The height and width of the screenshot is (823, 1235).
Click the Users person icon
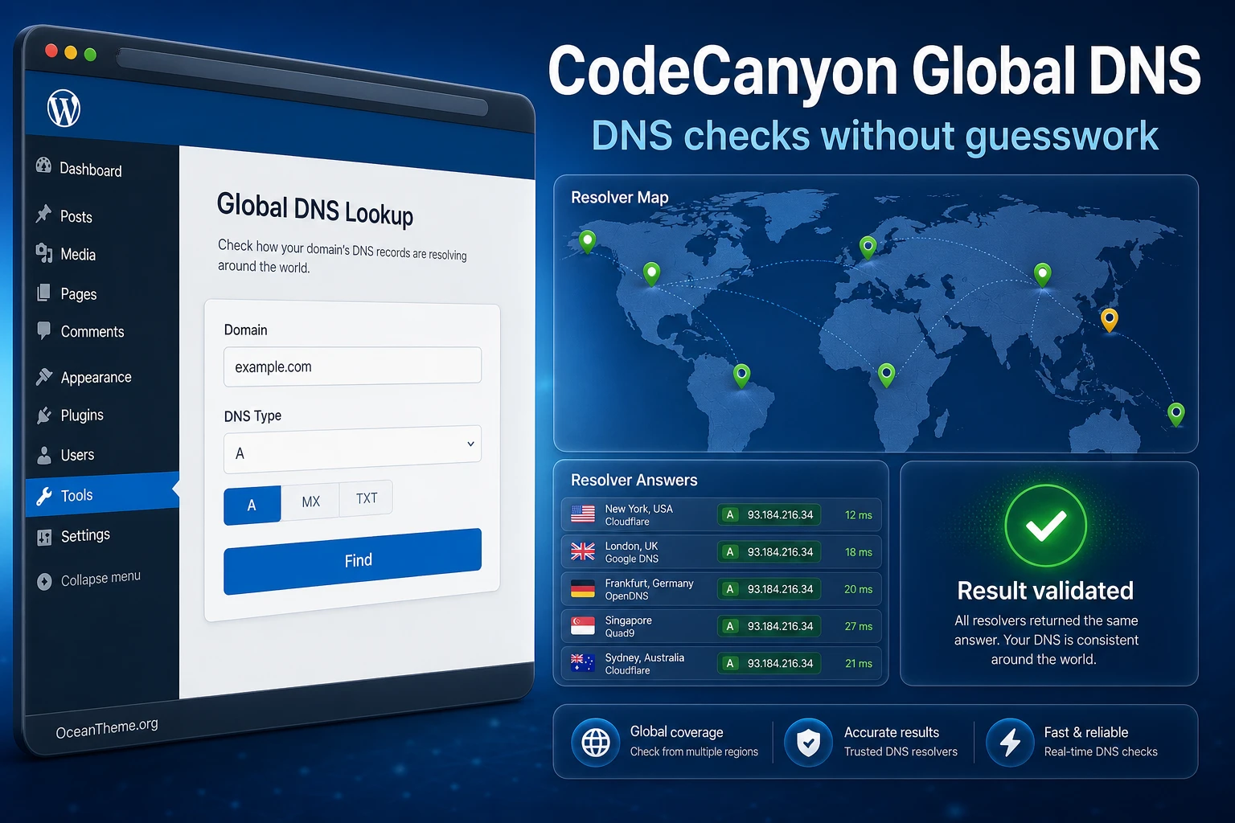(44, 455)
